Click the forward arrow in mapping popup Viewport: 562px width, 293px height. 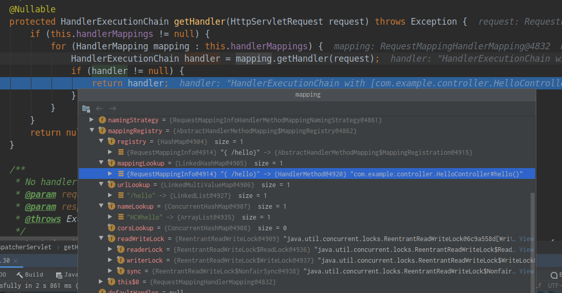[113, 108]
